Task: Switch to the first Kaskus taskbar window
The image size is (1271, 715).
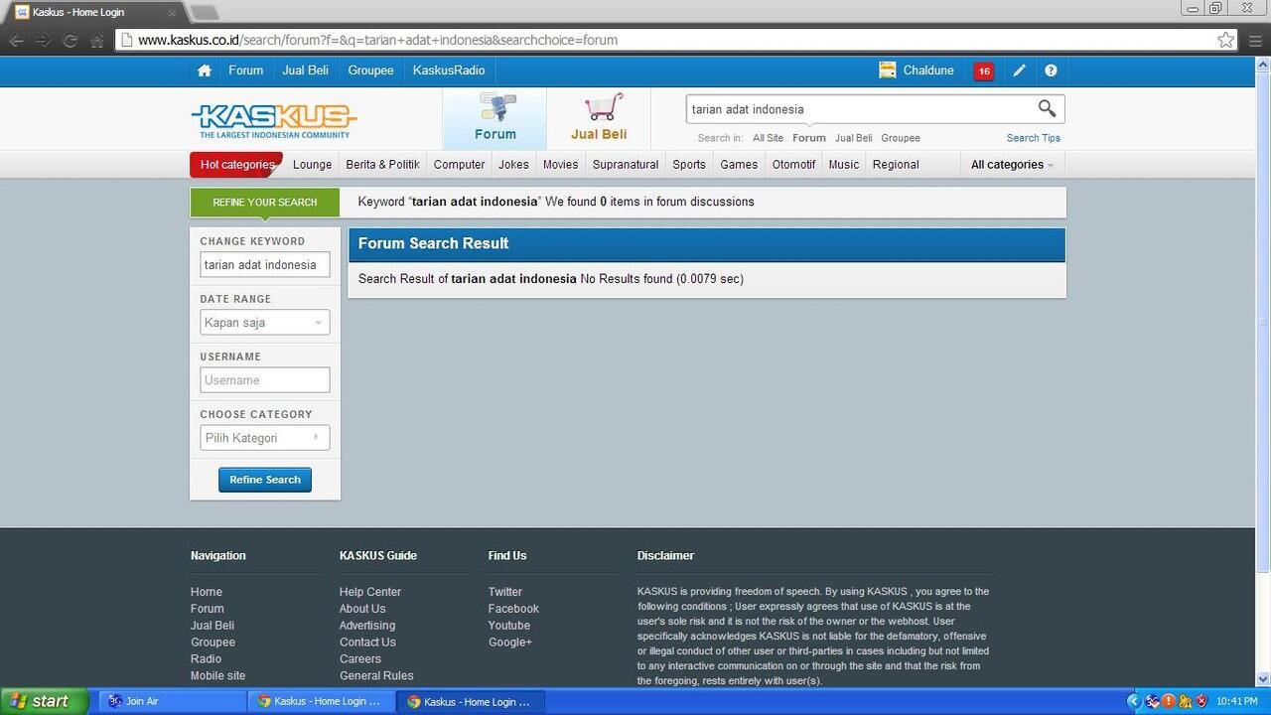Action: 321,701
